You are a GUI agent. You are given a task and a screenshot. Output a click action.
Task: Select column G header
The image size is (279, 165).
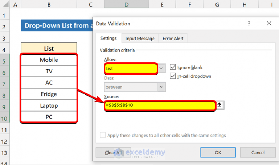pos(217,4)
